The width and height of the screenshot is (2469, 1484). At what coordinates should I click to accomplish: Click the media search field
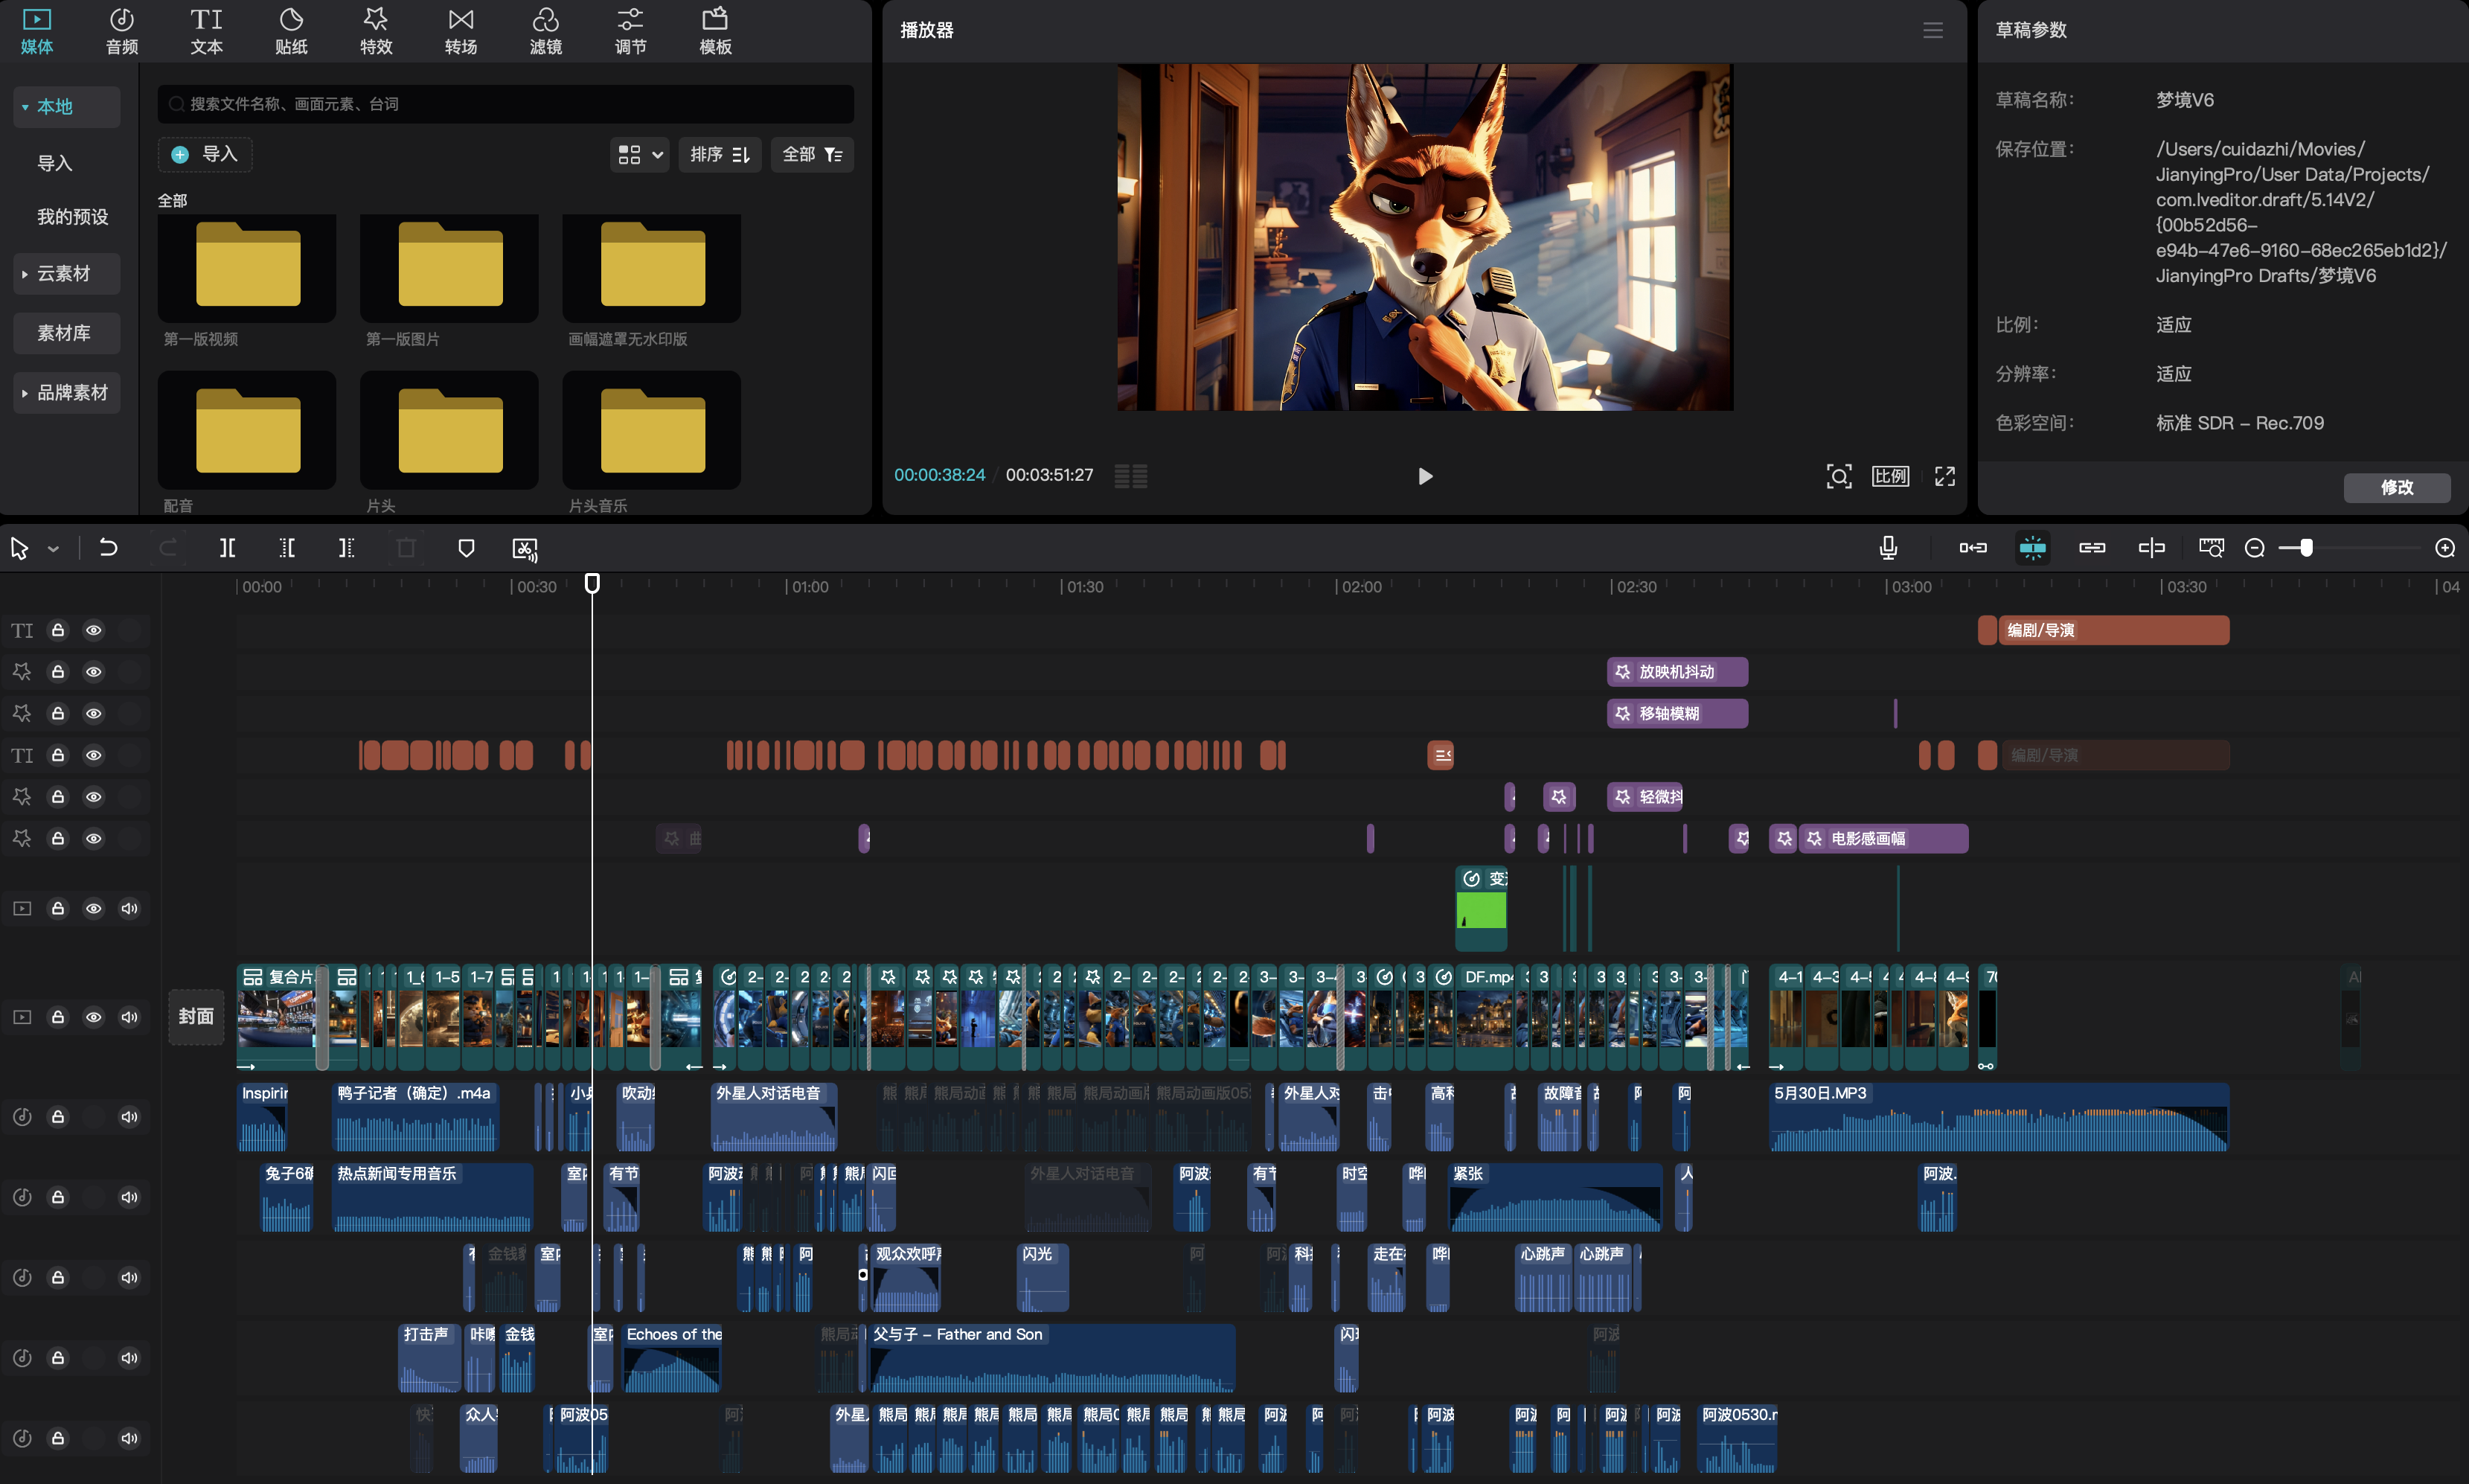(x=506, y=104)
